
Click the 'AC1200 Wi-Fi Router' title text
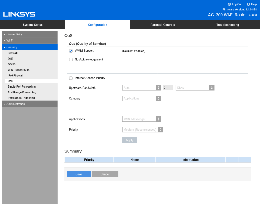227,15
